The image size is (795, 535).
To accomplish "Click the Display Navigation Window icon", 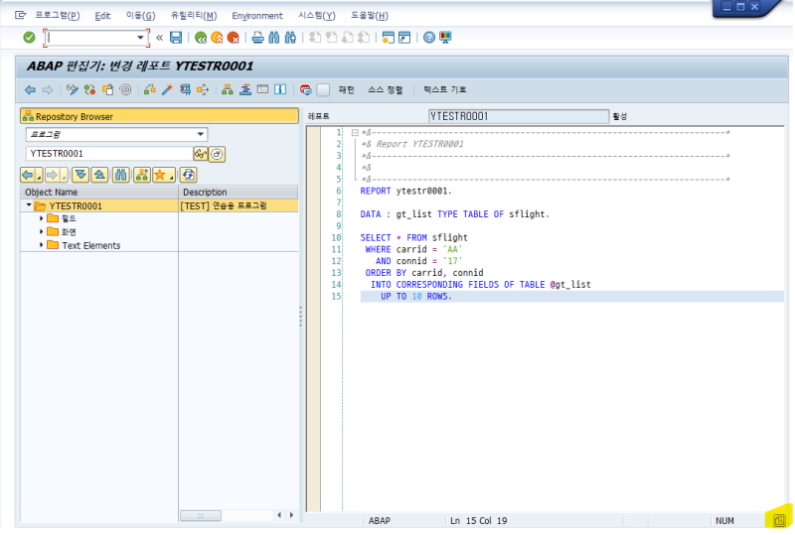I will pyautogui.click(x=245, y=90).
